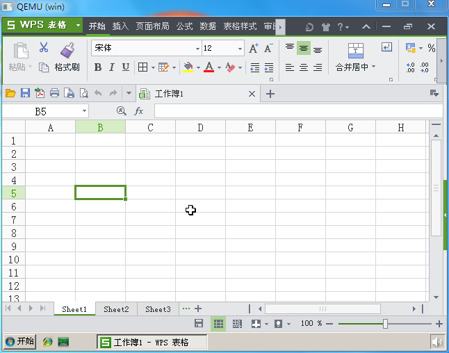Open the font name dropdown (宋体)
Viewport: 449px width, 353px height.
197,49
